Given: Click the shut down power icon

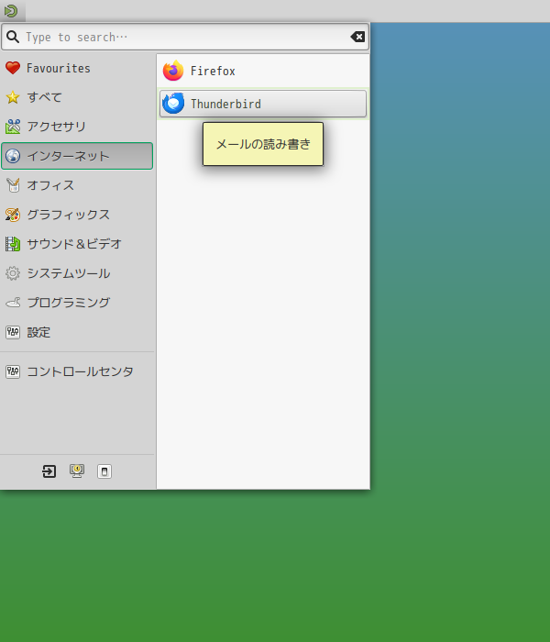Looking at the screenshot, I should [x=104, y=471].
